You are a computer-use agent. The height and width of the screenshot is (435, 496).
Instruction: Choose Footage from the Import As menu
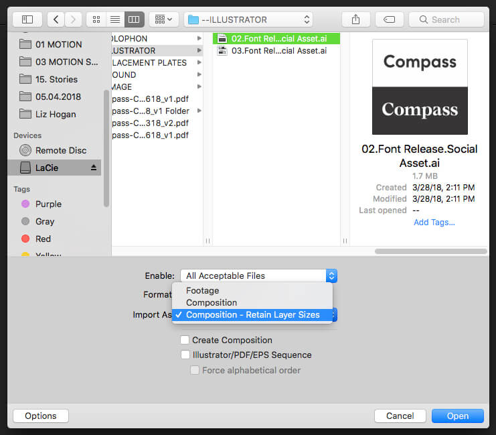[x=202, y=290]
